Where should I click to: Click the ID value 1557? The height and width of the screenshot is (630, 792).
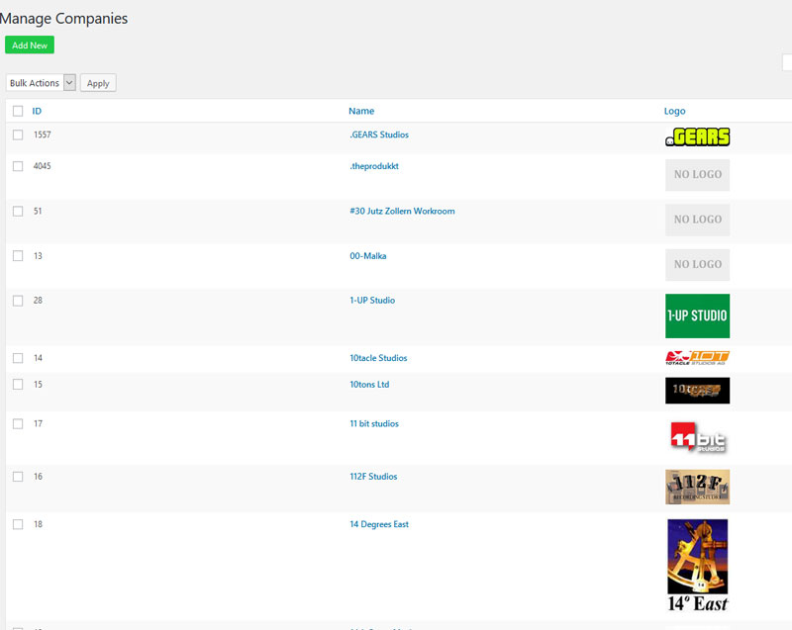tap(43, 135)
